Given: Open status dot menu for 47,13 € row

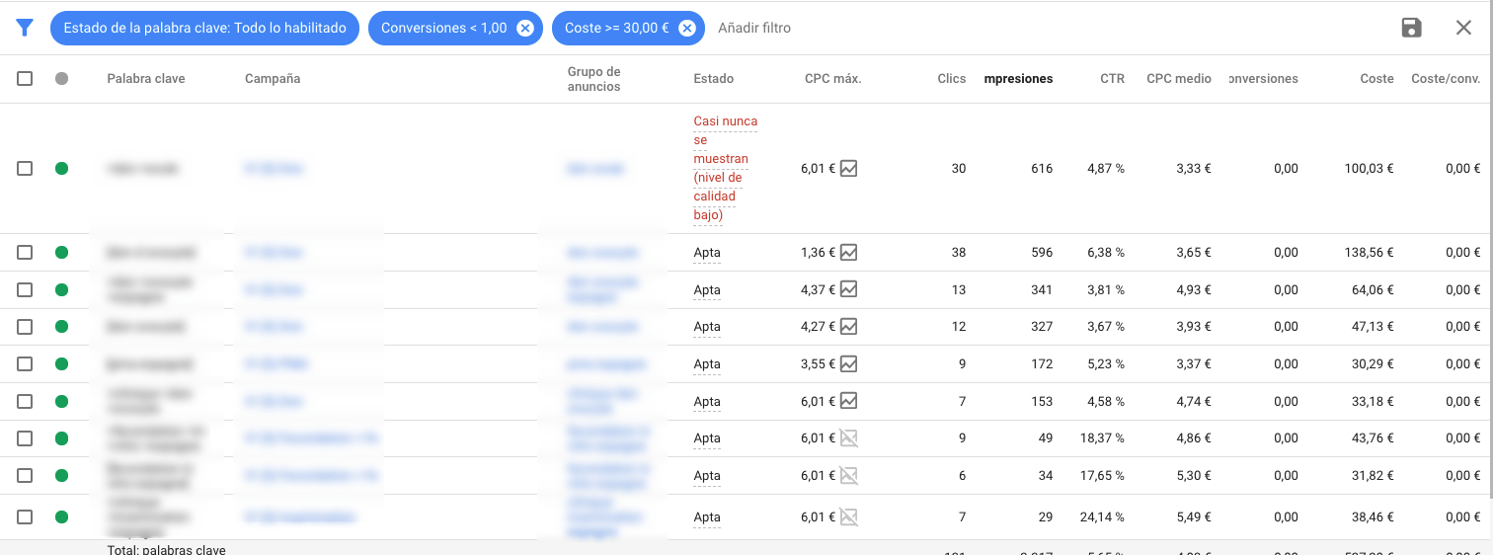Looking at the screenshot, I should tap(61, 327).
